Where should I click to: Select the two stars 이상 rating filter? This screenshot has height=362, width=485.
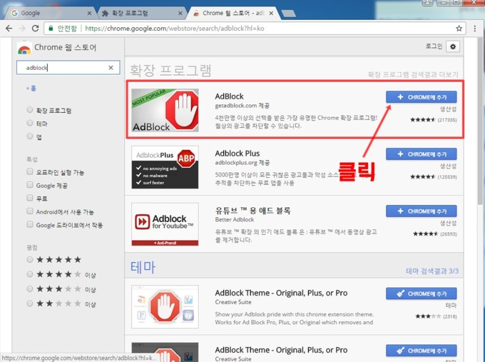click(30, 304)
